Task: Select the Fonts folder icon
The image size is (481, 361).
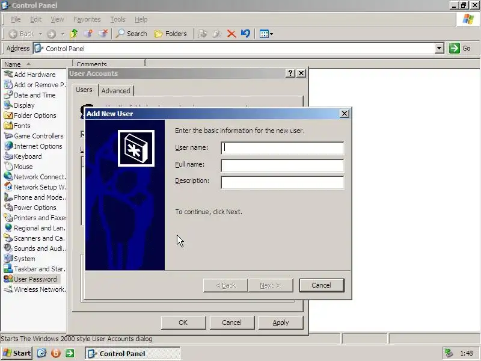Action: (8, 126)
